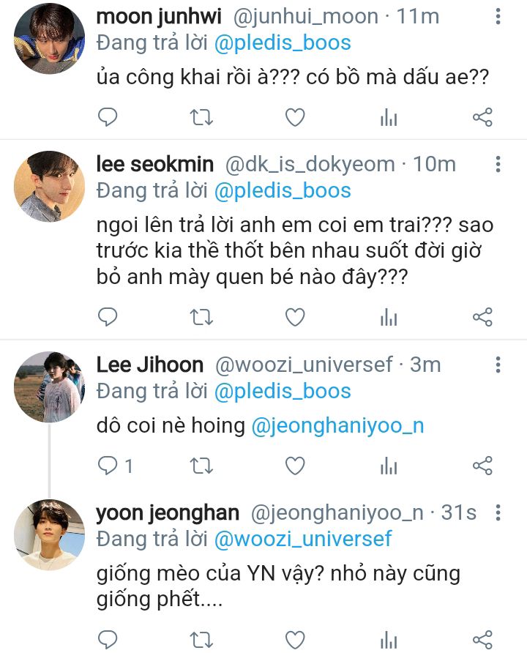This screenshot has height=653, width=527.
Task: Open more options on Lee Jihoon's tweet
Action: 498,365
